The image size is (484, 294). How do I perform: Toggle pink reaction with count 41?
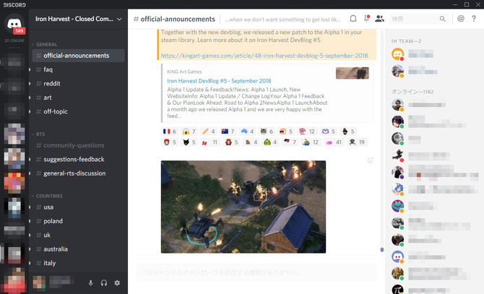(x=334, y=142)
